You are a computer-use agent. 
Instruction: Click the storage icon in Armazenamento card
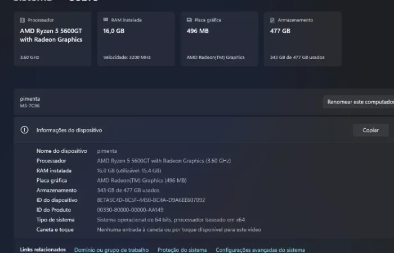click(272, 20)
